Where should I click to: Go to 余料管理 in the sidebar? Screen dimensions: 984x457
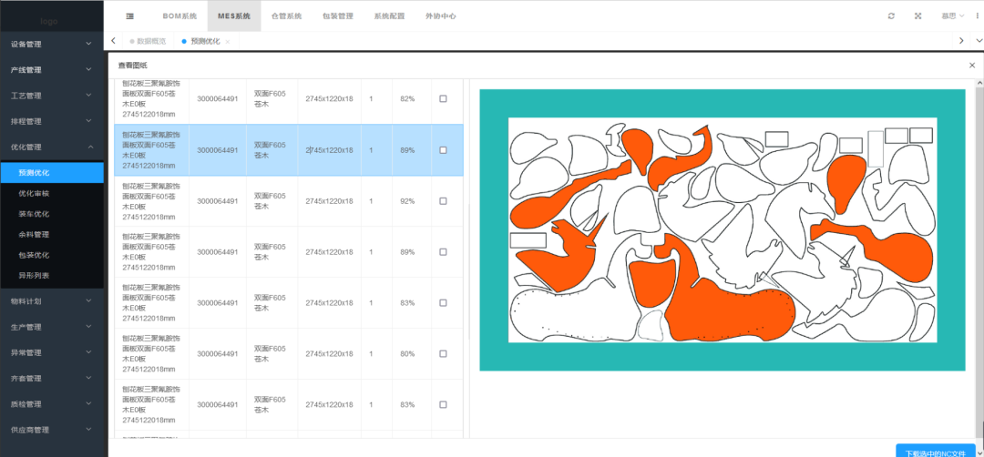[34, 234]
